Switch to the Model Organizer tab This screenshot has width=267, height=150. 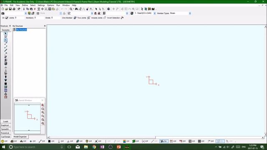click(x=20, y=137)
